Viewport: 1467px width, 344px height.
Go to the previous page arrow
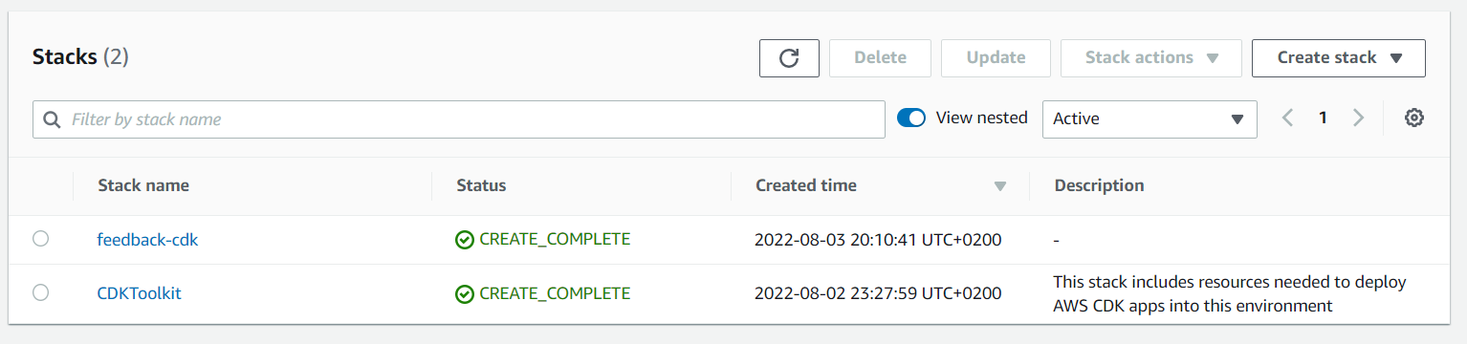pos(1288,118)
